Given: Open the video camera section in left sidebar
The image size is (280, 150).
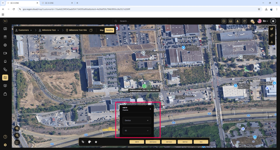Looking at the screenshot, I should coord(5,53).
